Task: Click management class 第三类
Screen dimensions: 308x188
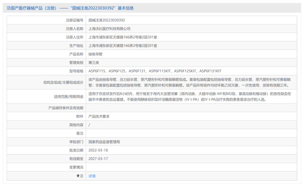Action: click(x=94, y=62)
